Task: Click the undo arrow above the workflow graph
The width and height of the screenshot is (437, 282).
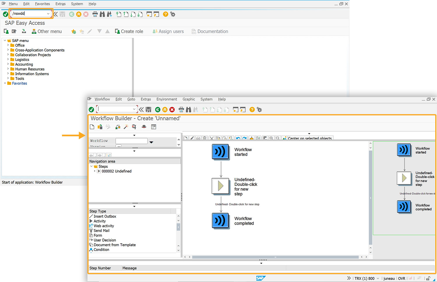Action: tap(238, 138)
